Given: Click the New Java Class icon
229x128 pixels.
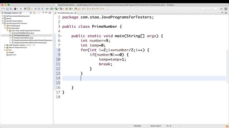Looking at the screenshot, I should (70, 9).
